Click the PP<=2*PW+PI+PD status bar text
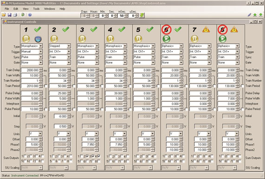The image size is (265, 179). point(52,175)
